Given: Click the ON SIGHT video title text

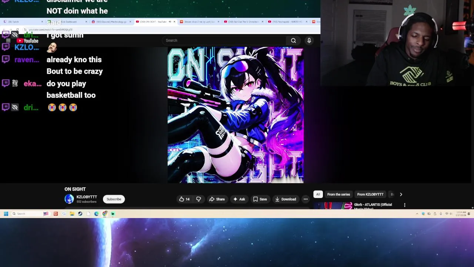Looking at the screenshot, I should tap(75, 189).
